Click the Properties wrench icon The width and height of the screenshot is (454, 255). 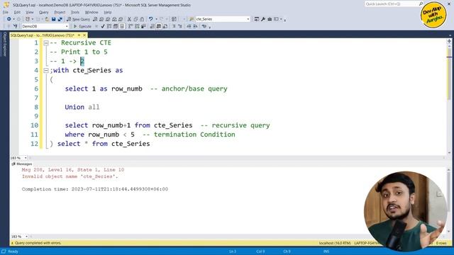coord(263,19)
